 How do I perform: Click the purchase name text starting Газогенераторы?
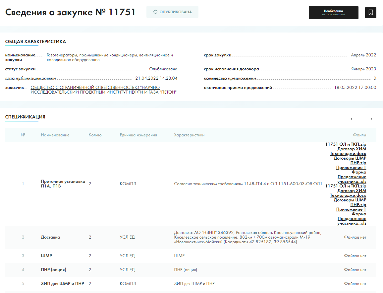click(x=110, y=57)
